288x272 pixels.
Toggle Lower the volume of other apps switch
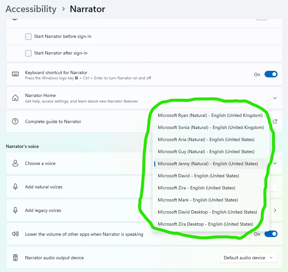tap(271, 234)
